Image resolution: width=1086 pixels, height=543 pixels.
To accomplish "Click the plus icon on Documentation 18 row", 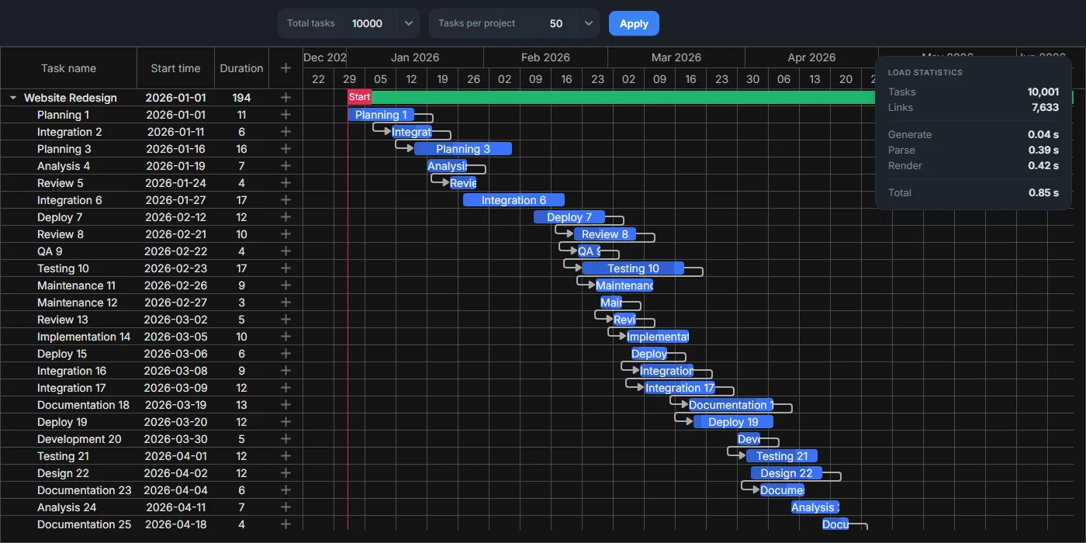I will click(x=285, y=405).
